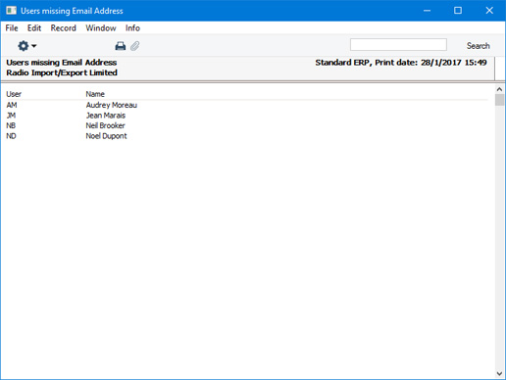This screenshot has width=506, height=380.
Task: Open the gear operations menu
Action: tap(26, 46)
